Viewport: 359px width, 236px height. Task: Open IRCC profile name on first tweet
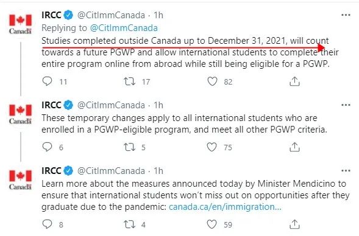(x=51, y=15)
